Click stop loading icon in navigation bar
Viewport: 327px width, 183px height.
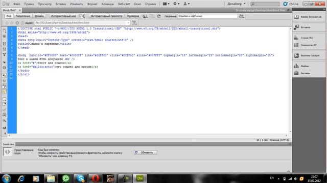(x=17, y=23)
